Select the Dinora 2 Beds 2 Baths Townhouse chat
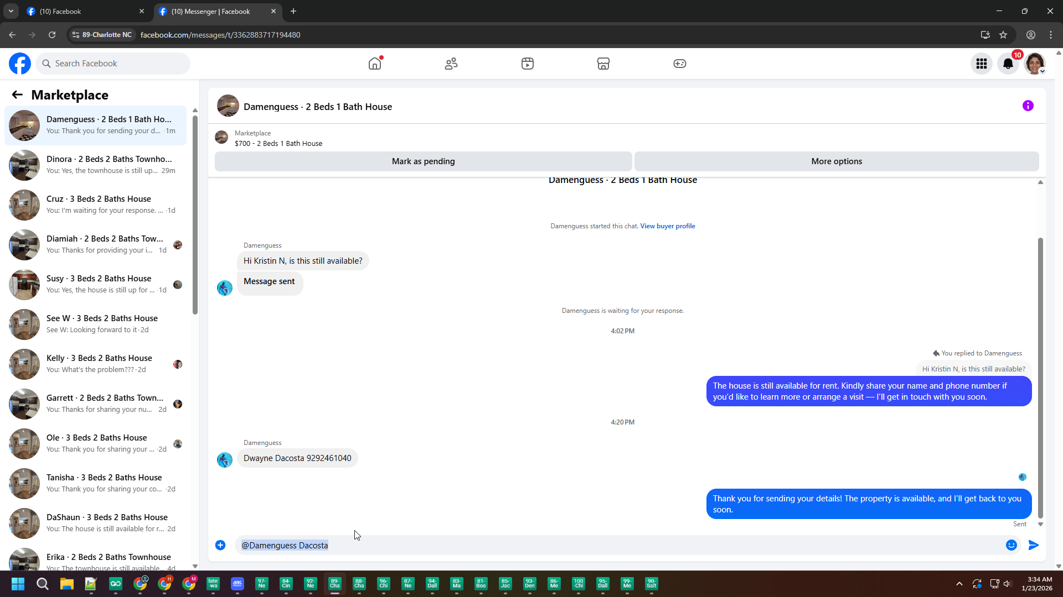The width and height of the screenshot is (1063, 597). [x=96, y=165]
